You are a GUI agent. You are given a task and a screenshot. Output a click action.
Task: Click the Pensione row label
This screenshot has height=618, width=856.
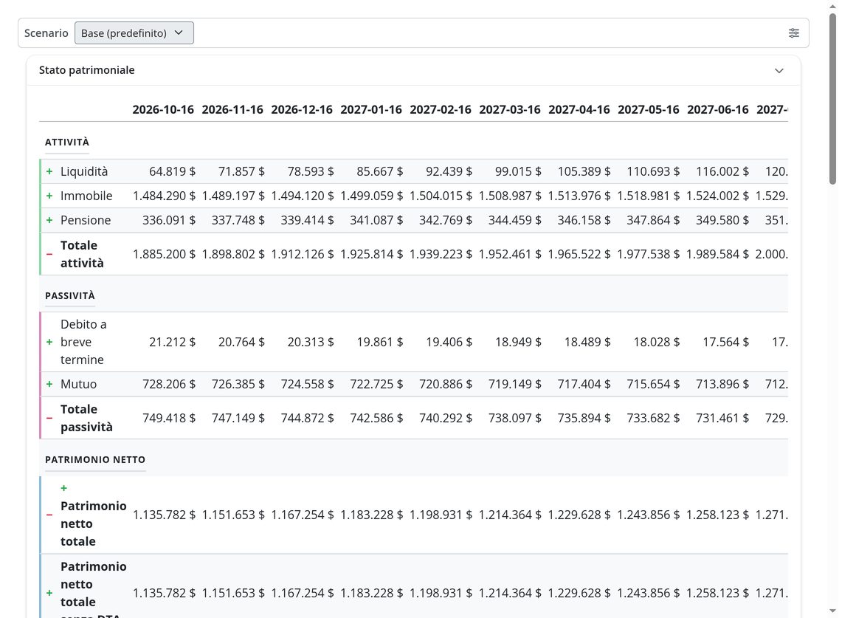tap(86, 220)
